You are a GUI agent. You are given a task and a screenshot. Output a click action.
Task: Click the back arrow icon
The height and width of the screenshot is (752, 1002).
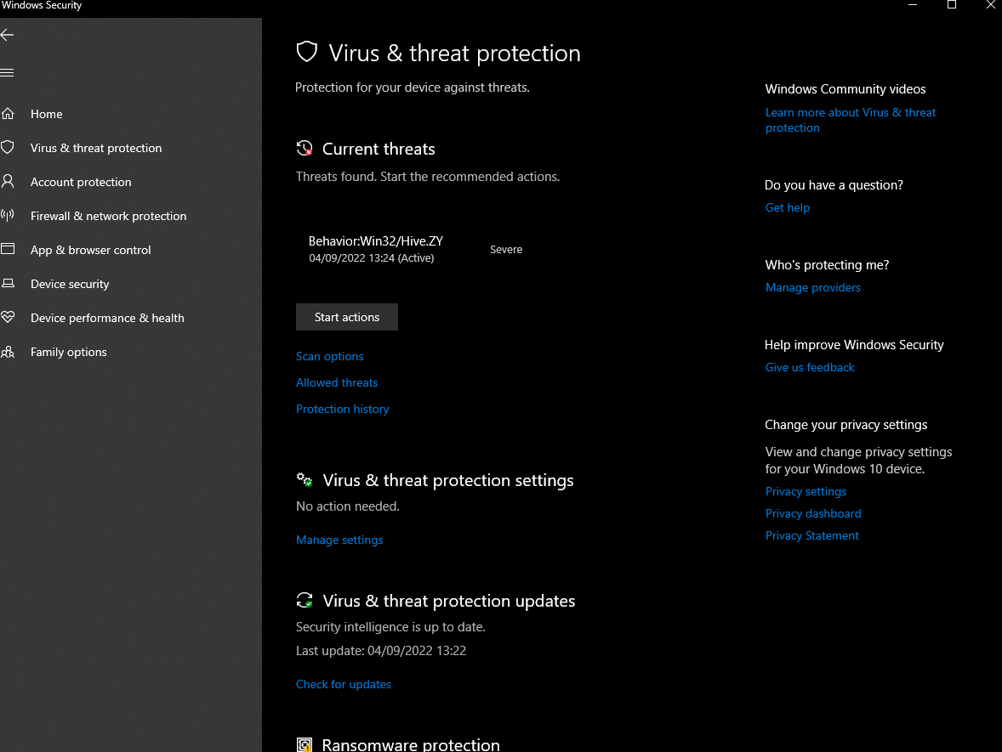coord(8,35)
